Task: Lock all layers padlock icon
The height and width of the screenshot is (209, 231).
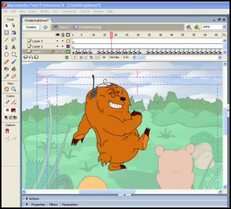Action: tap(62, 34)
